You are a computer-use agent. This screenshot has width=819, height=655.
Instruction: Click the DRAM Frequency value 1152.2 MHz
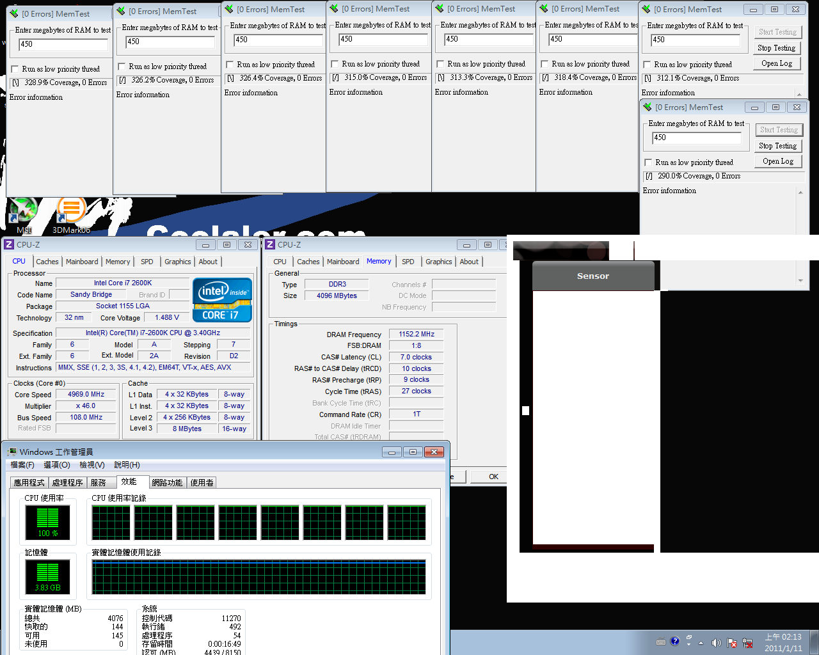click(x=417, y=334)
